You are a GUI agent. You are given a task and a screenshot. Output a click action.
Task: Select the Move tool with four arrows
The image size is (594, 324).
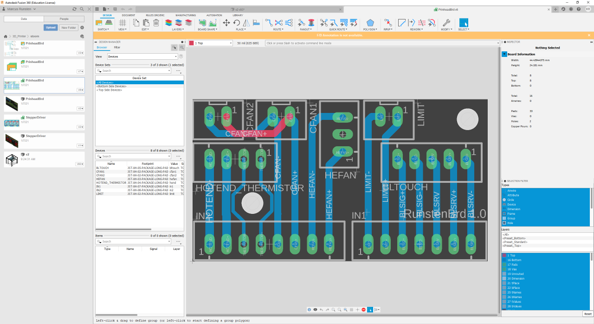pos(226,22)
